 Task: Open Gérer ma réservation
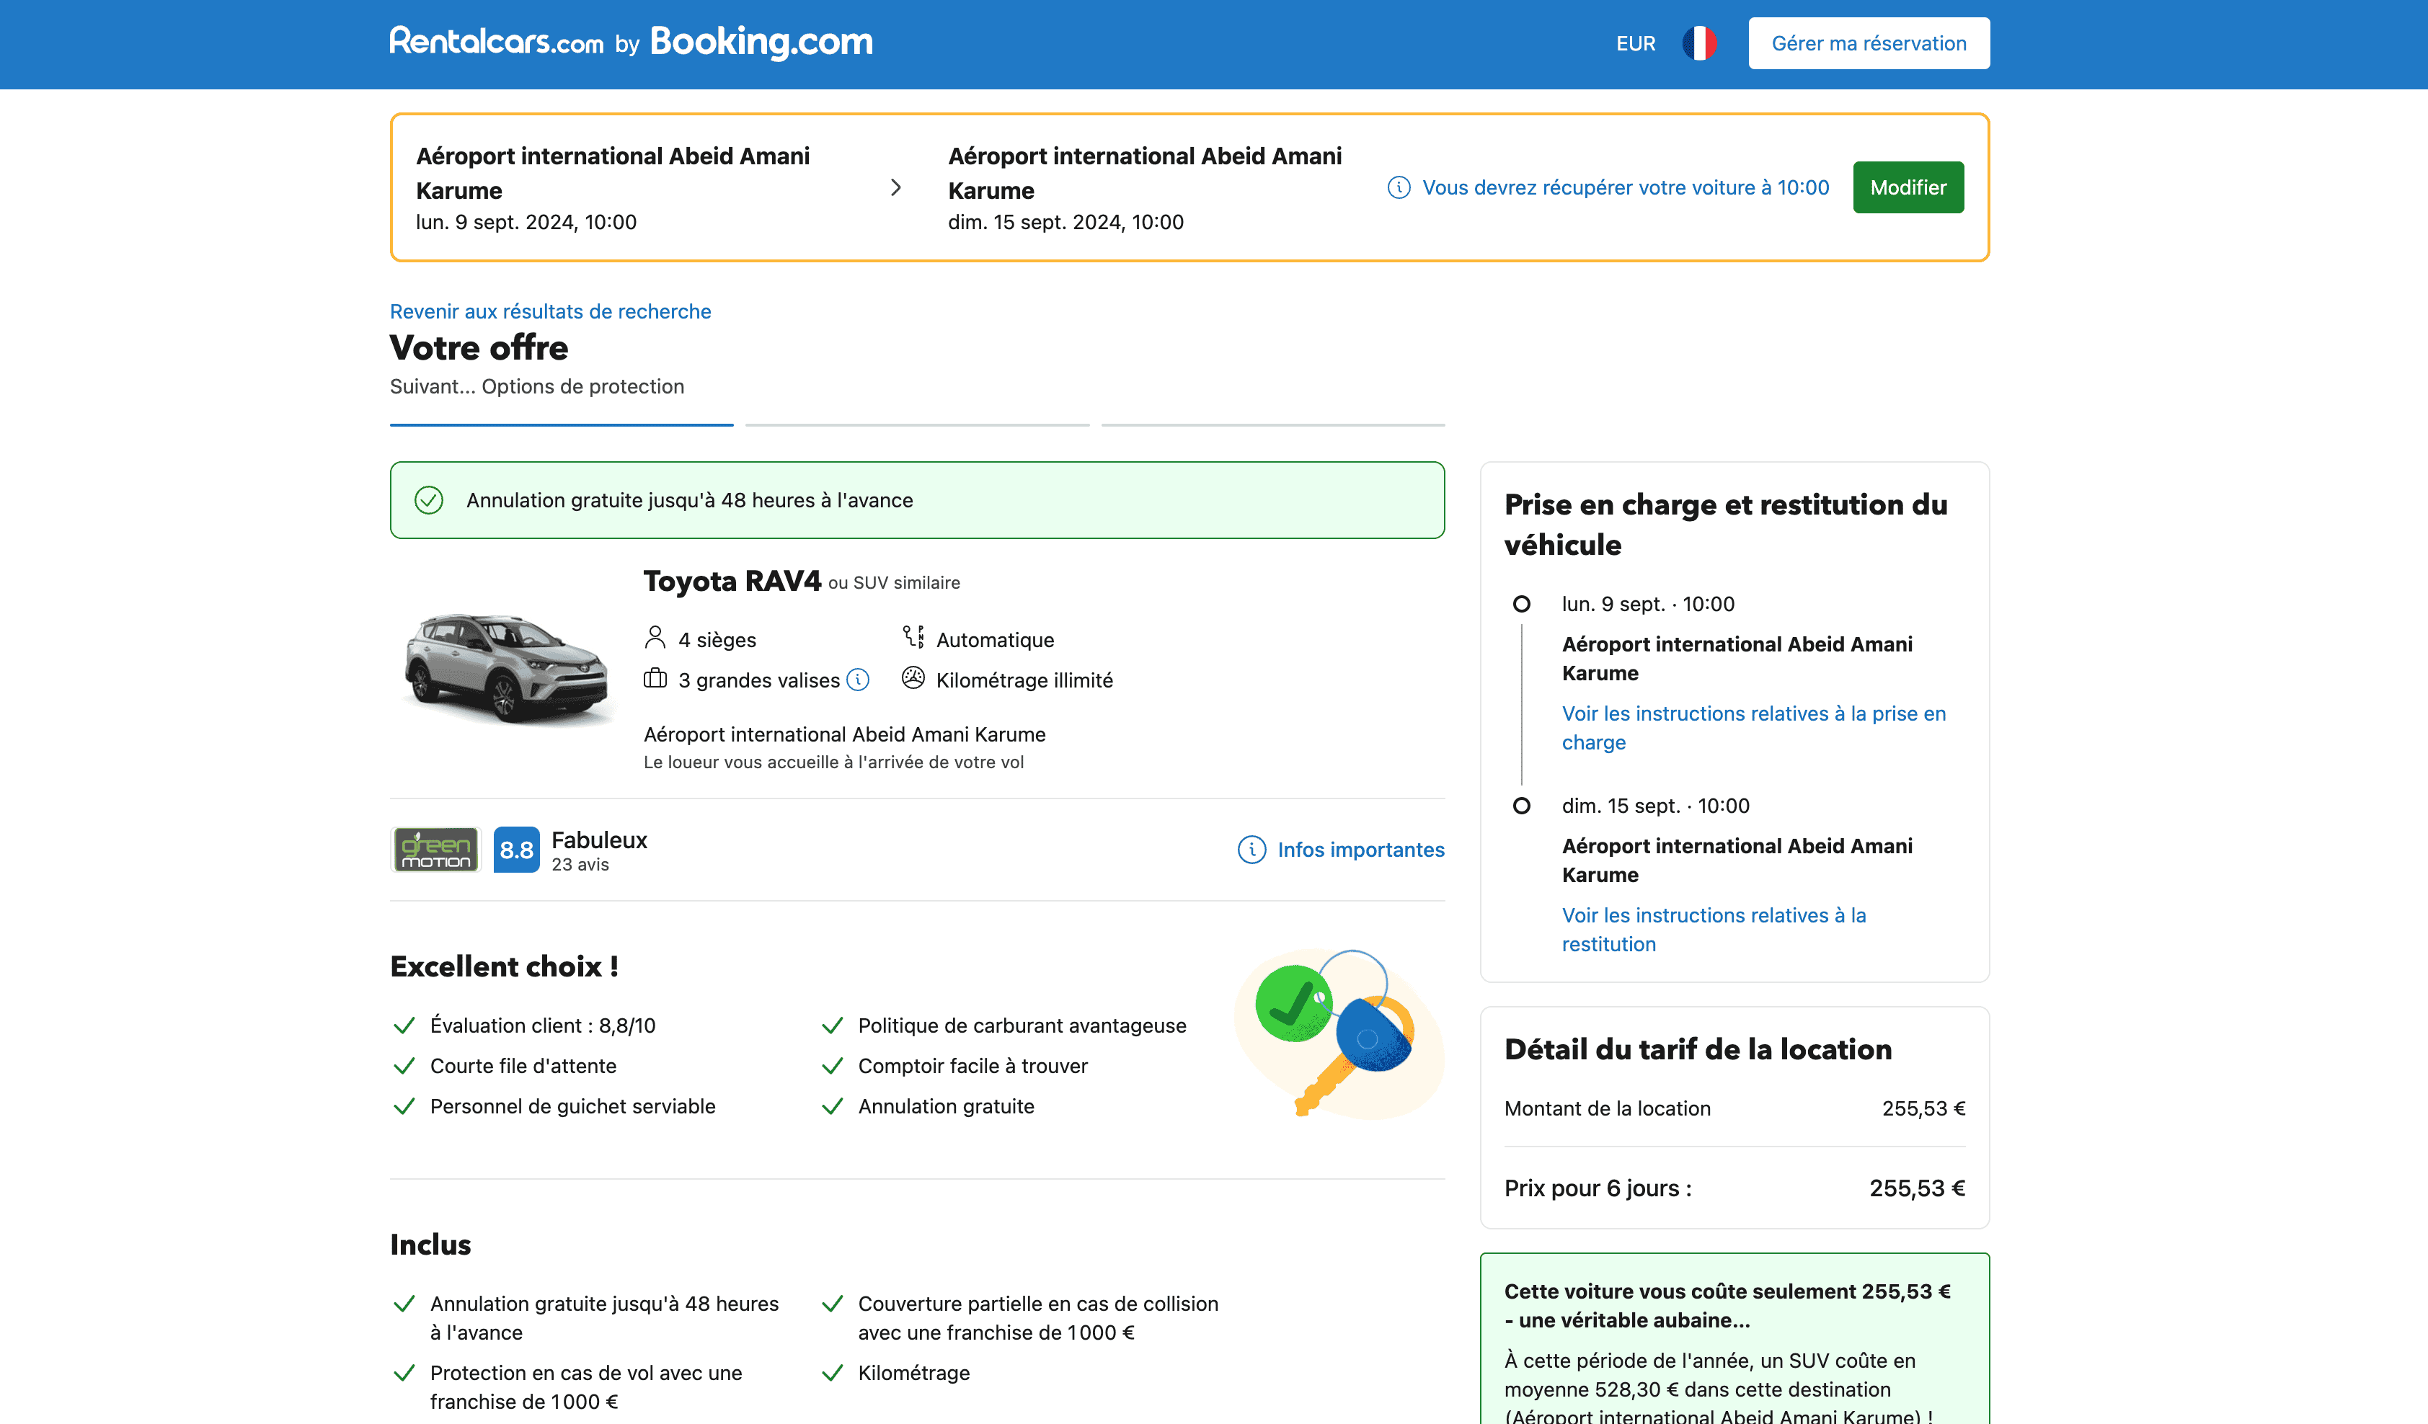point(1868,43)
